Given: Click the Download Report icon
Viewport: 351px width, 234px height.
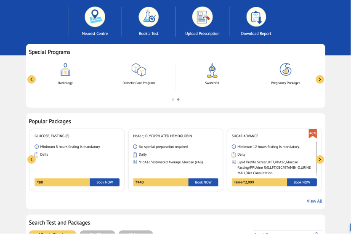Looking at the screenshot, I should (x=256, y=17).
